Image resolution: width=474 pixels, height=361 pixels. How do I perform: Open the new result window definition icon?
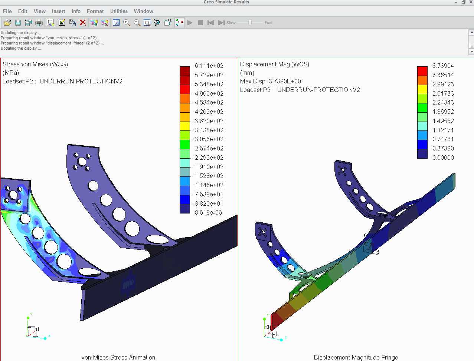click(x=50, y=23)
